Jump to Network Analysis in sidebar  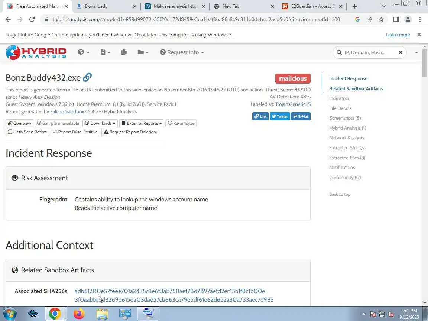click(x=347, y=138)
